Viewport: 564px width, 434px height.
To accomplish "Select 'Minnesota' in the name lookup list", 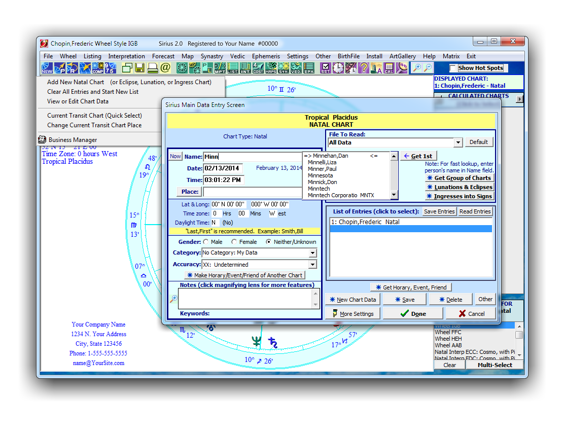I will pyautogui.click(x=320, y=175).
